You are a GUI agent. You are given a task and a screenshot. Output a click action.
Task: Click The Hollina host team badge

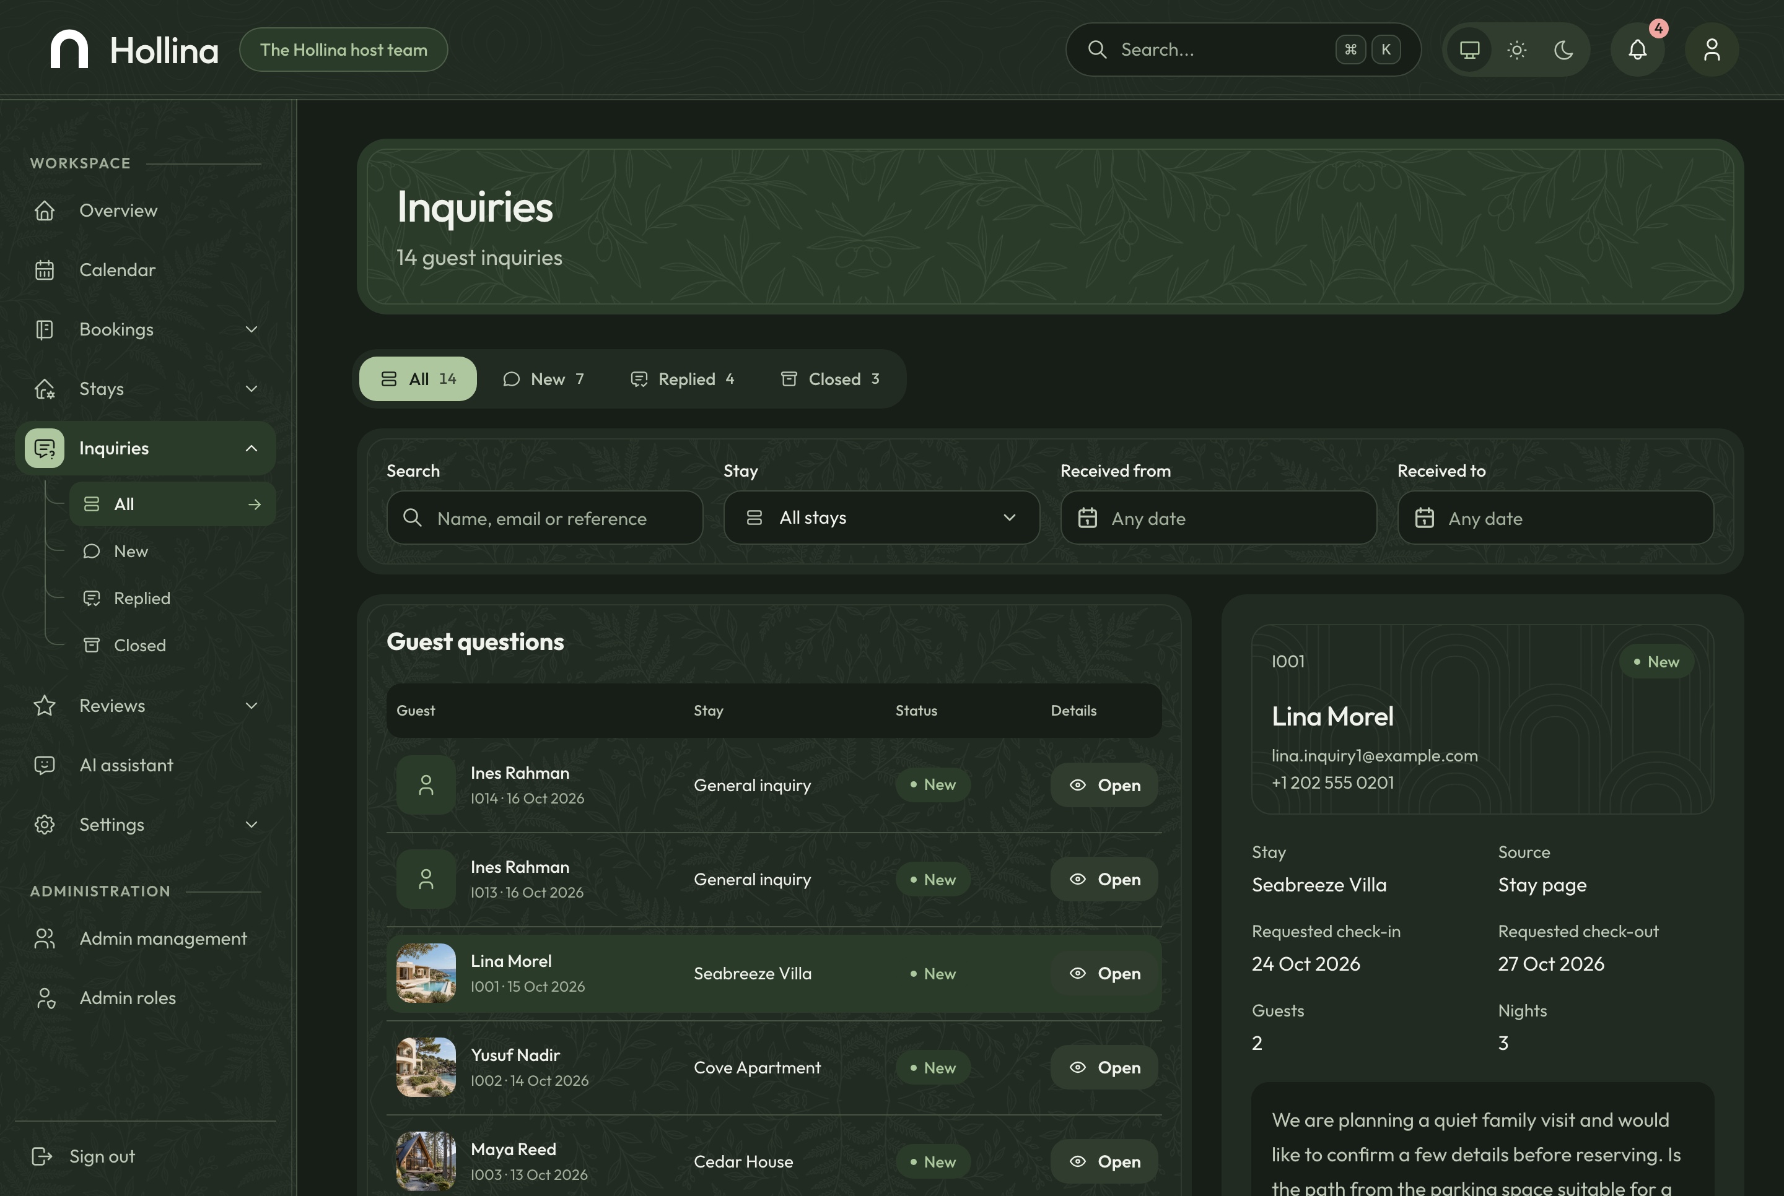(343, 50)
